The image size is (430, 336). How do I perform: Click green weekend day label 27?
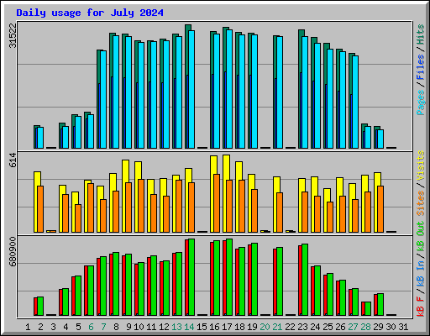353,327
